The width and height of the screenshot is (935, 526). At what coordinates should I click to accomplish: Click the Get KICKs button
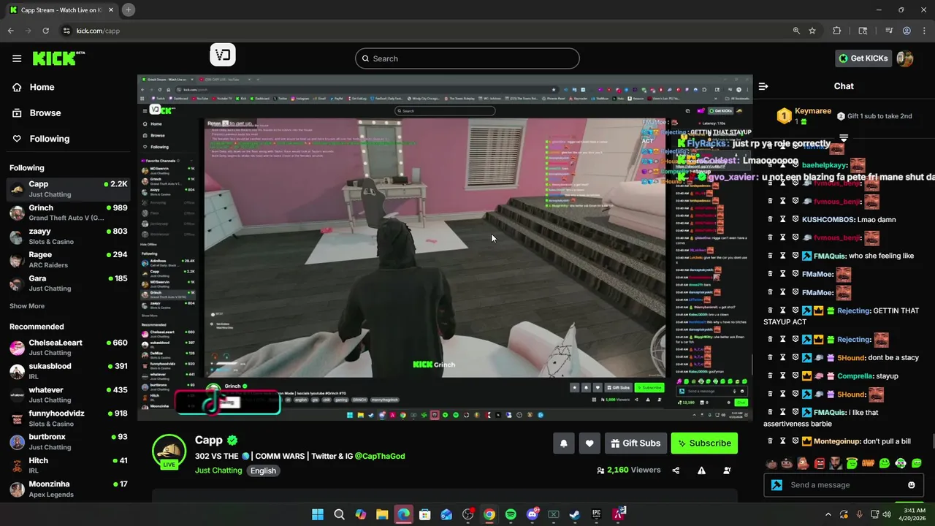click(863, 58)
